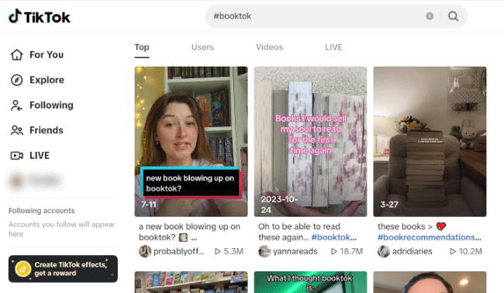Click Create TikTok effects banner
Image resolution: width=504 pixels, height=293 pixels.
tap(63, 269)
